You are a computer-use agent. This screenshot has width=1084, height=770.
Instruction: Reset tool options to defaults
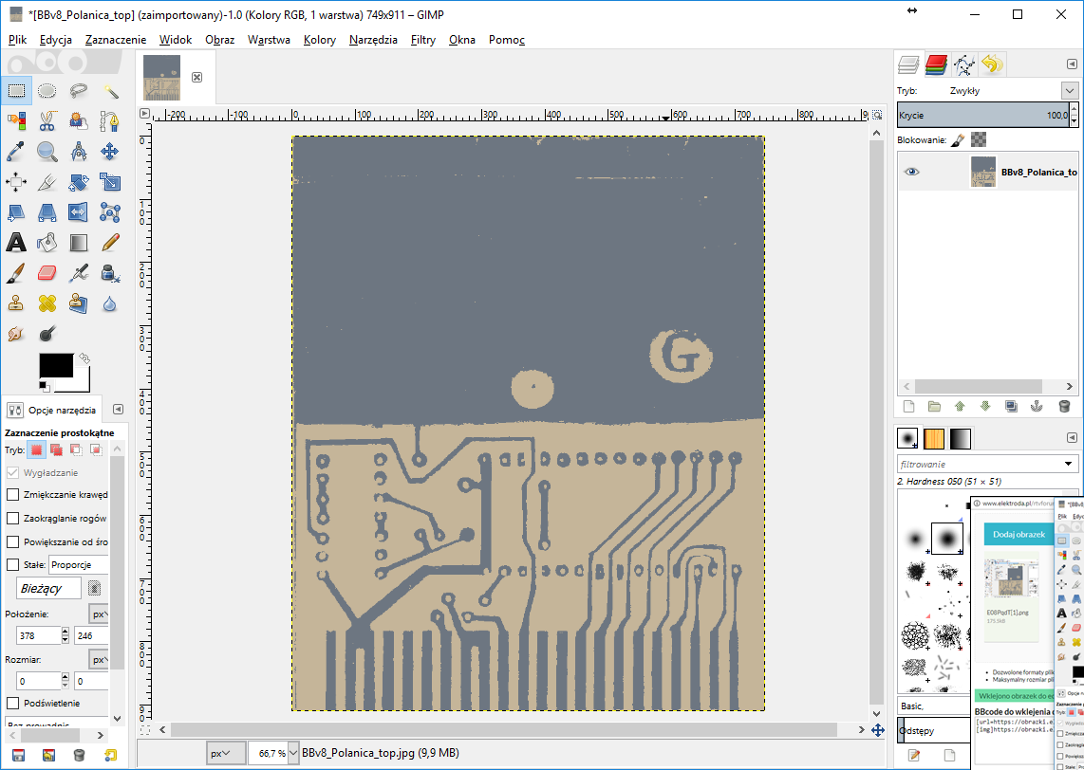(x=110, y=755)
